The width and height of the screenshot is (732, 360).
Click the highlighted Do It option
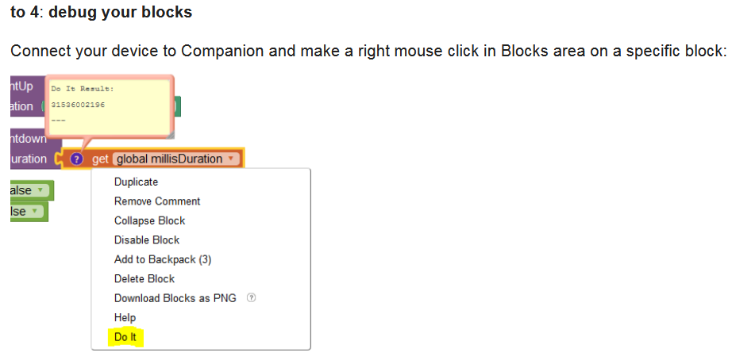tap(125, 337)
